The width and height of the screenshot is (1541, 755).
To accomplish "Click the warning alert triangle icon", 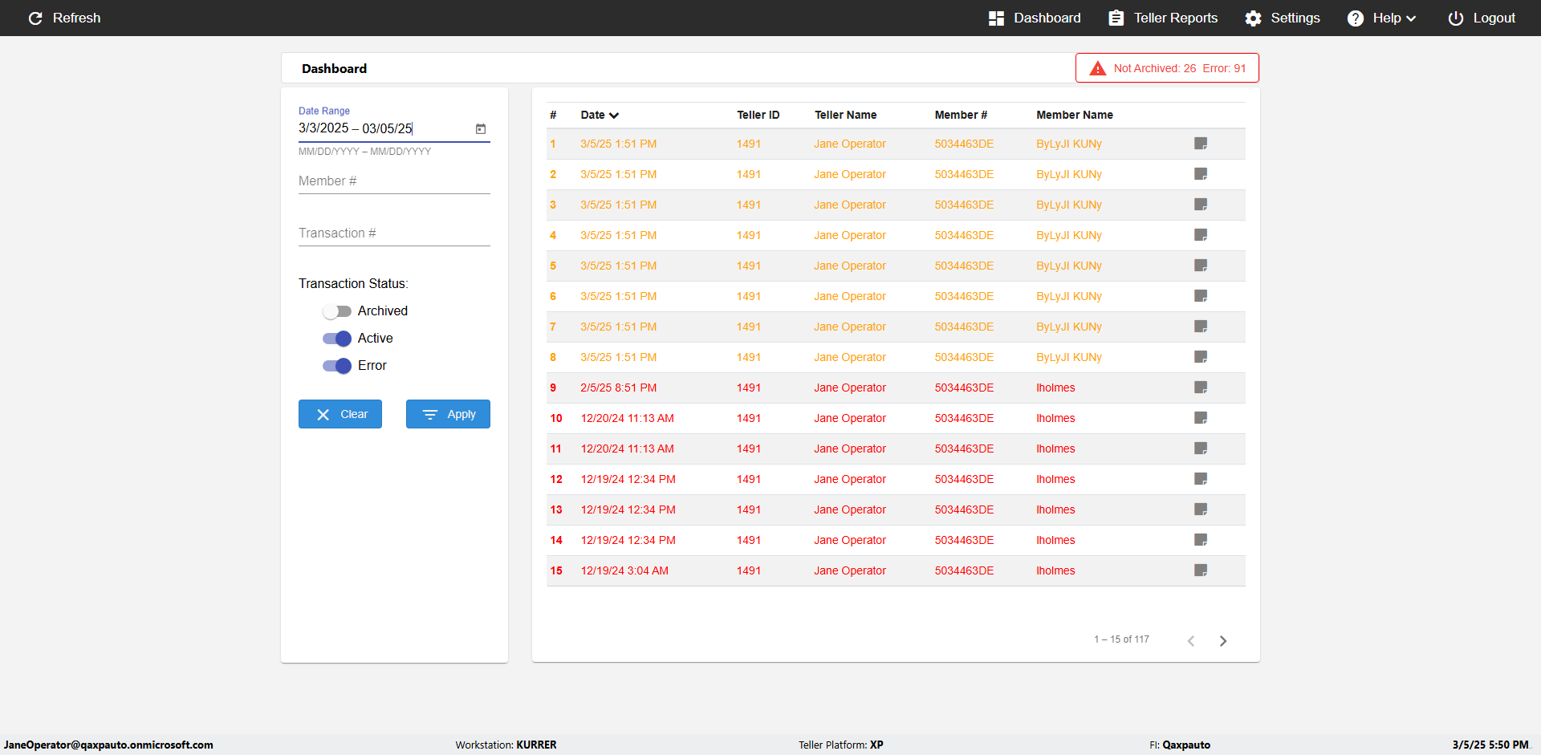I will [x=1097, y=68].
